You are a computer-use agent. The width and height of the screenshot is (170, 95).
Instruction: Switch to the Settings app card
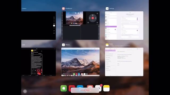pos(124,26)
